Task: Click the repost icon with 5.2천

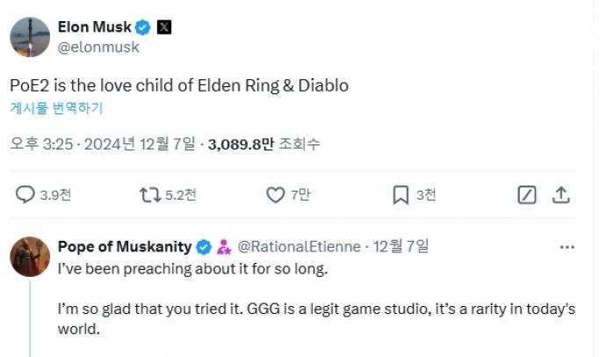Action: point(149,194)
